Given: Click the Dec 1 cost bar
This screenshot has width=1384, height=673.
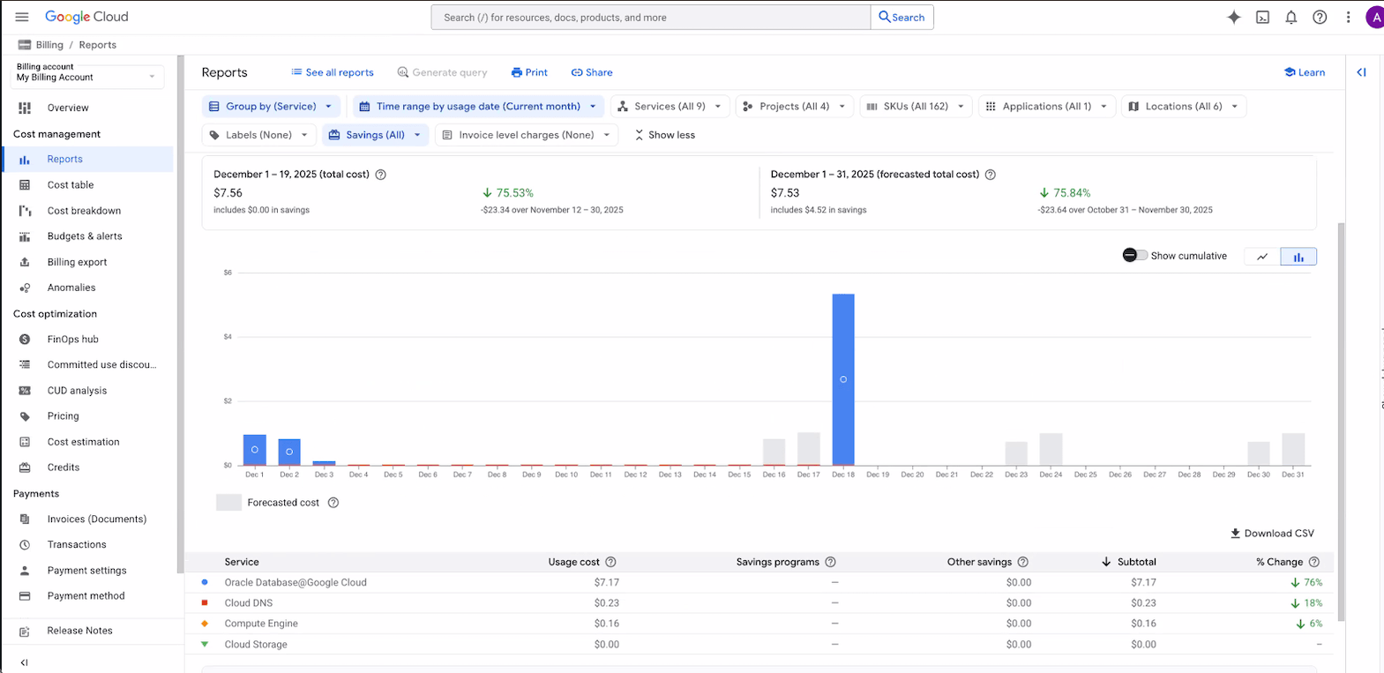Looking at the screenshot, I should pyautogui.click(x=255, y=450).
